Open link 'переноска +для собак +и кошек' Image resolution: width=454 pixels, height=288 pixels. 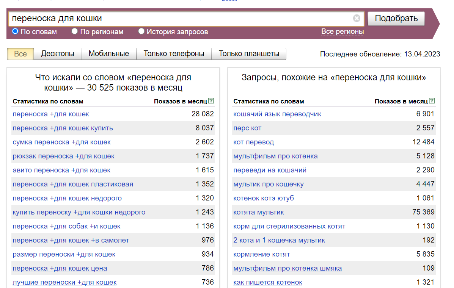66,226
